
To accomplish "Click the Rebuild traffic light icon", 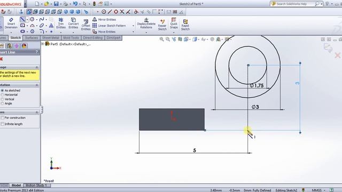I will coord(94,4).
